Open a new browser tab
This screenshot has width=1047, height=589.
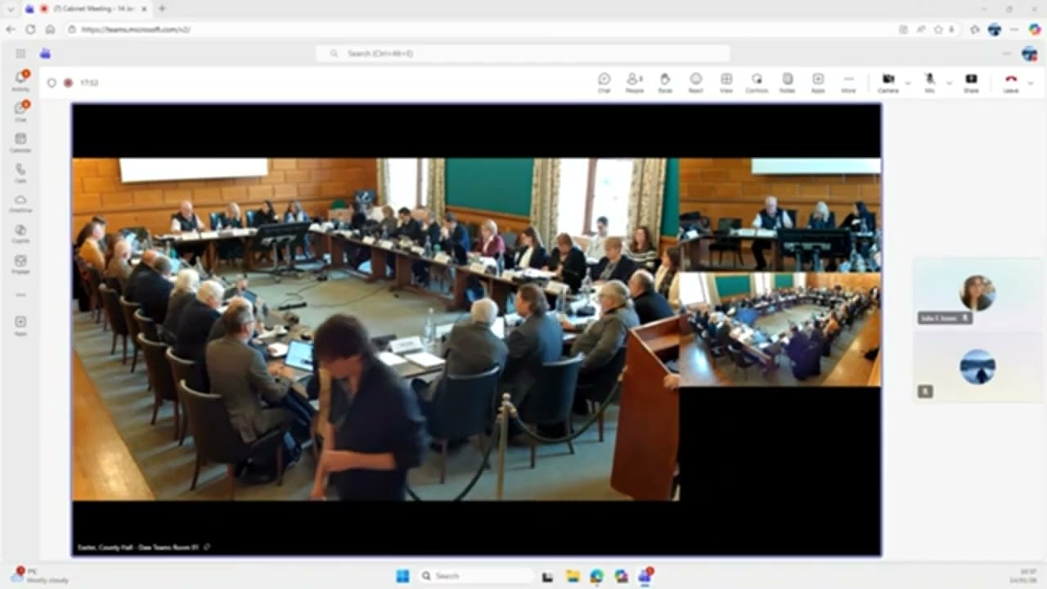point(162,8)
